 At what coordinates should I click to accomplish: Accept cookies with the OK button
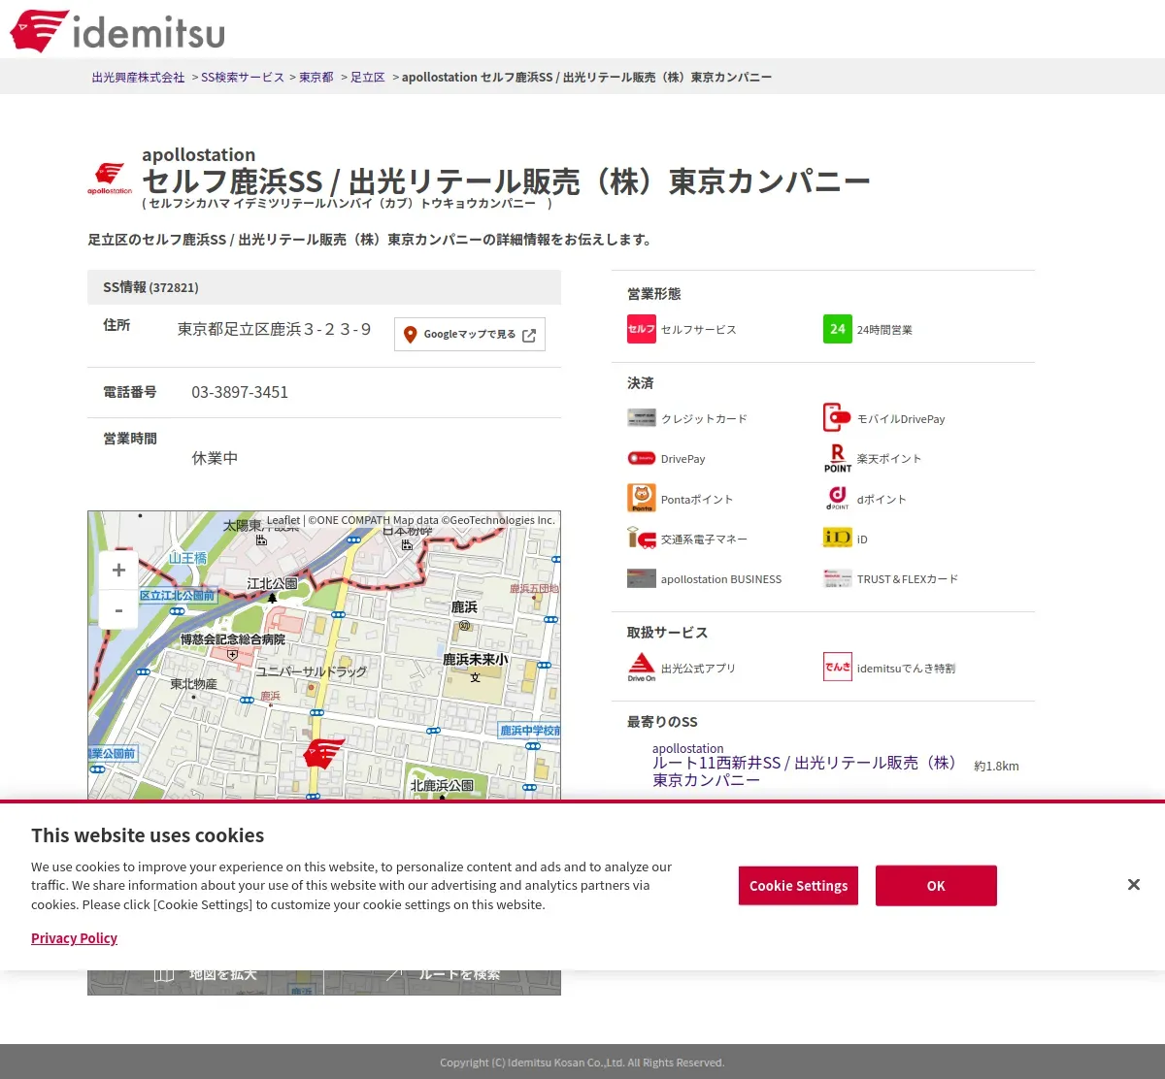tap(936, 886)
